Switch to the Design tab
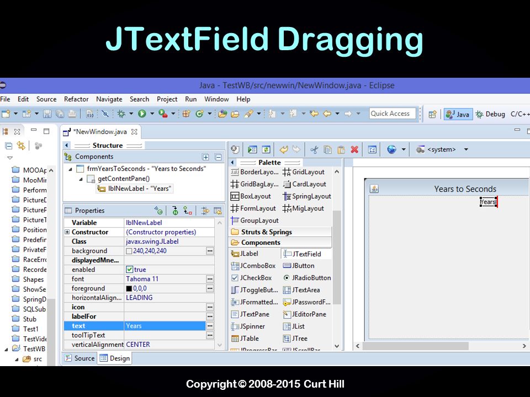Viewport: 530px width, 397px height. [115, 358]
